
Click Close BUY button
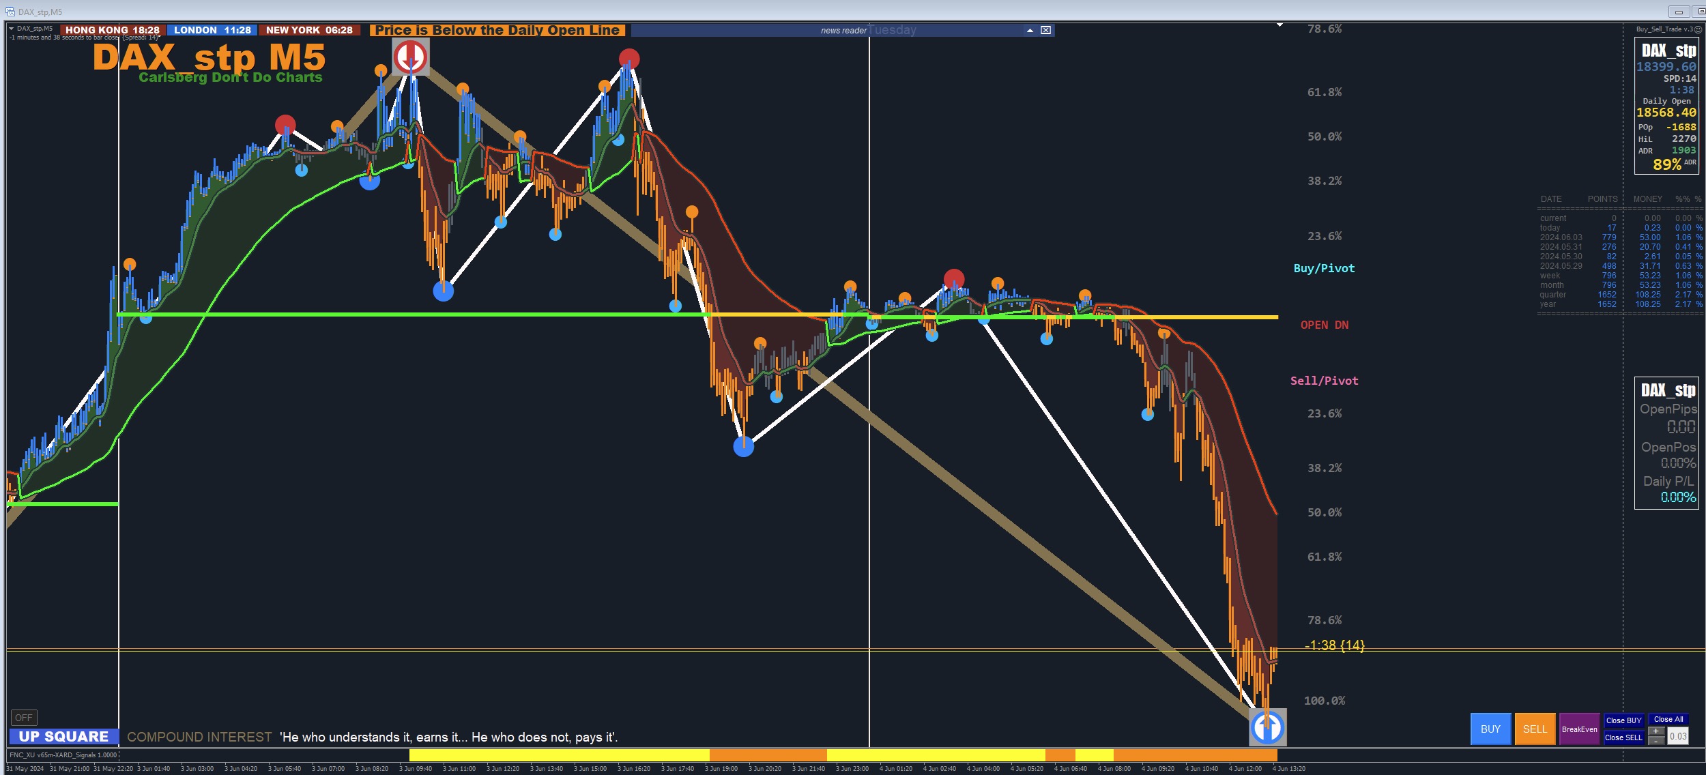pyautogui.click(x=1623, y=720)
